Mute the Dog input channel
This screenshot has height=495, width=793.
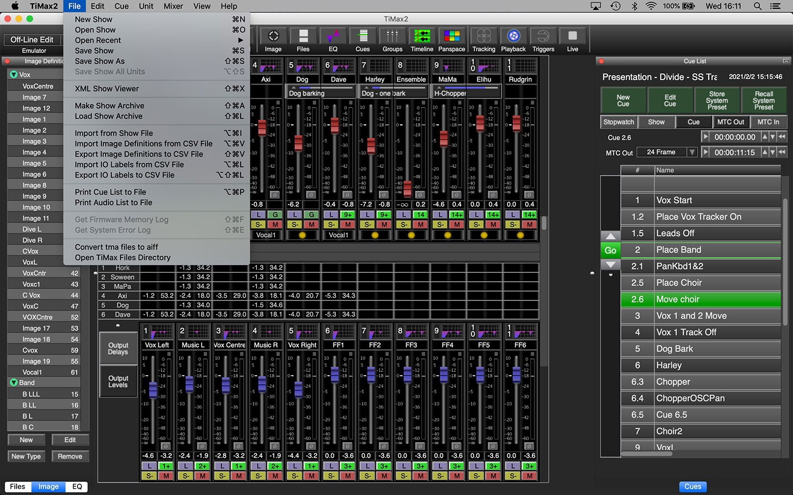tap(310, 224)
